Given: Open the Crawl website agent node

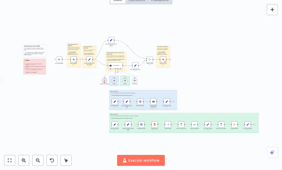Looking at the screenshot, I should pyautogui.click(x=116, y=66).
